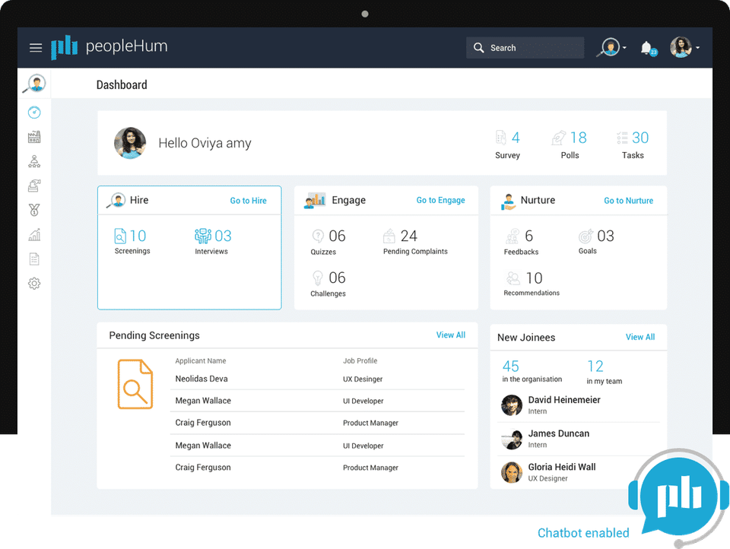Click the notification bell icon
Screen dimensions: 730x549
pos(646,48)
